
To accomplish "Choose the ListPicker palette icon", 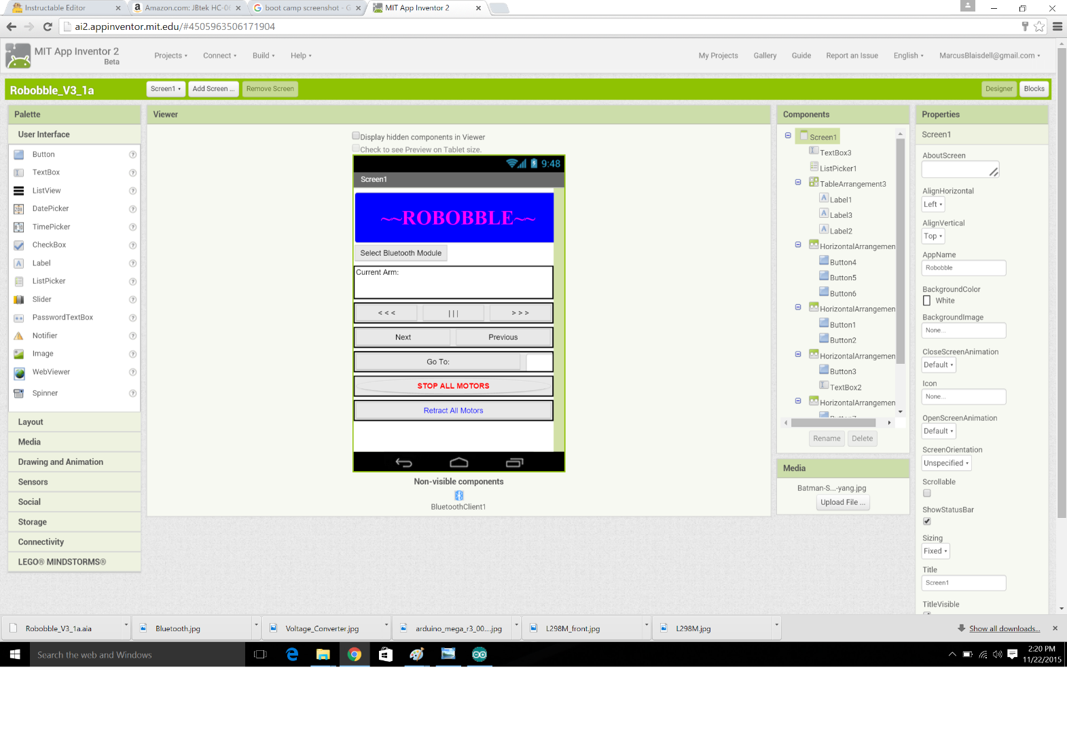I will [x=19, y=281].
